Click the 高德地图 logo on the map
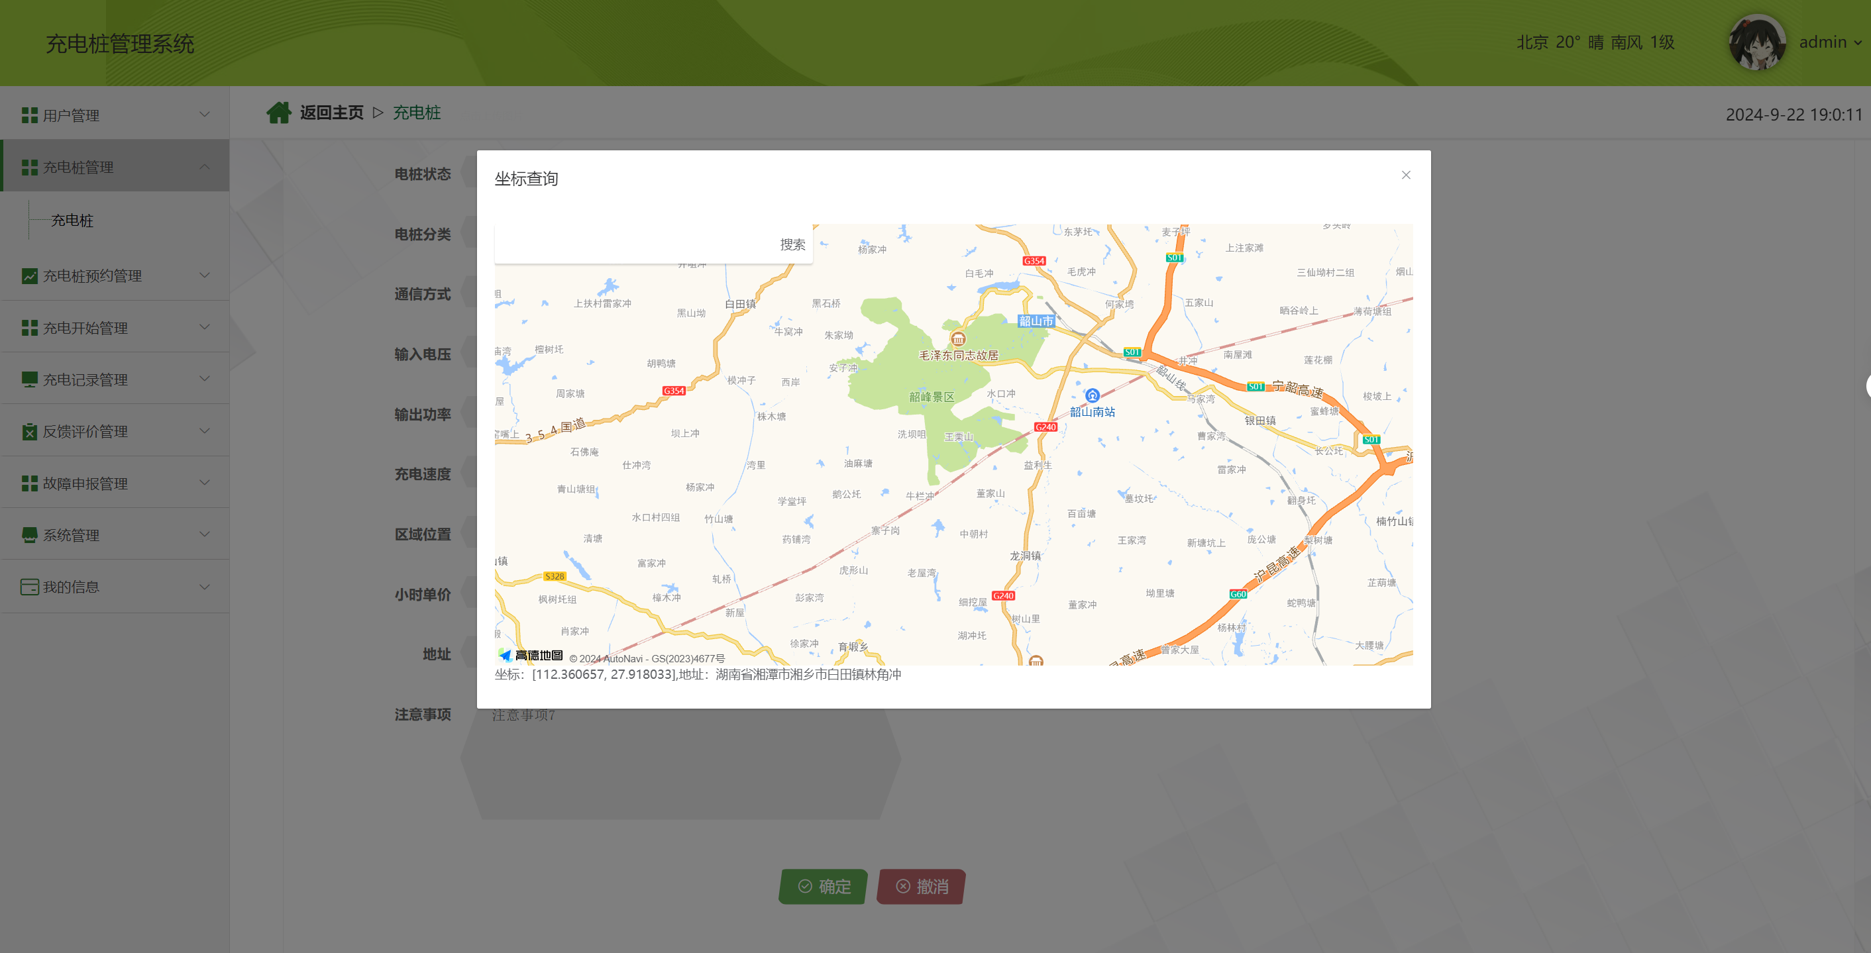The width and height of the screenshot is (1871, 953). click(531, 656)
